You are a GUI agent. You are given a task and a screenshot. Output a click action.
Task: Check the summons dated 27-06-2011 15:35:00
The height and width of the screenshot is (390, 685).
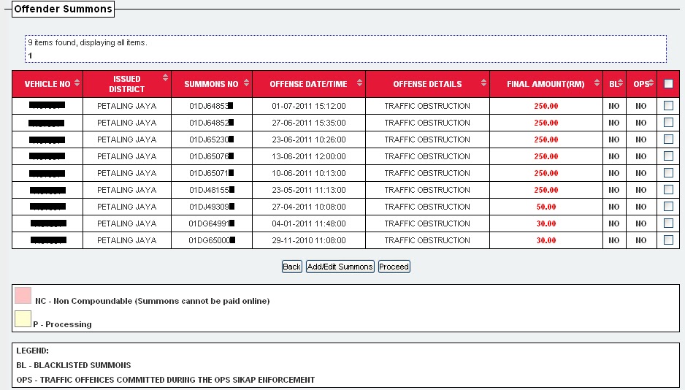coord(668,122)
